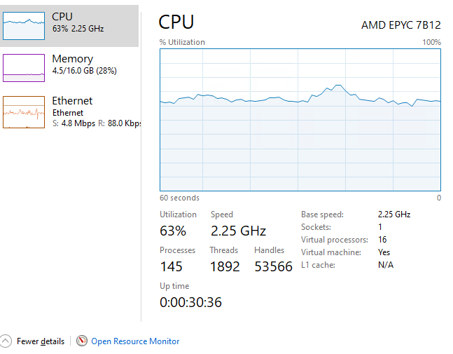The image size is (453, 354).
Task: Click the Handles count 53566
Action: point(273,266)
